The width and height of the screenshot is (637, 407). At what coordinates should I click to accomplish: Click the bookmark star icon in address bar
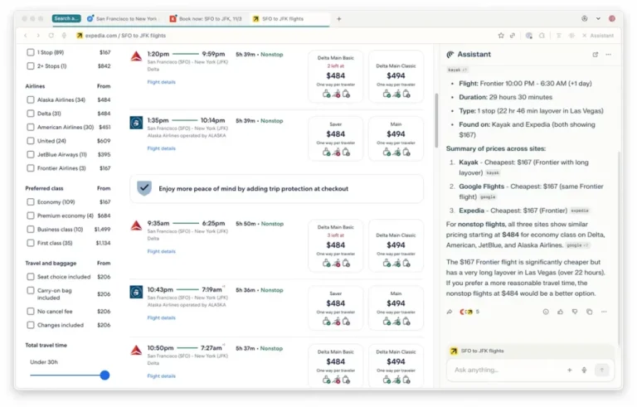click(501, 36)
